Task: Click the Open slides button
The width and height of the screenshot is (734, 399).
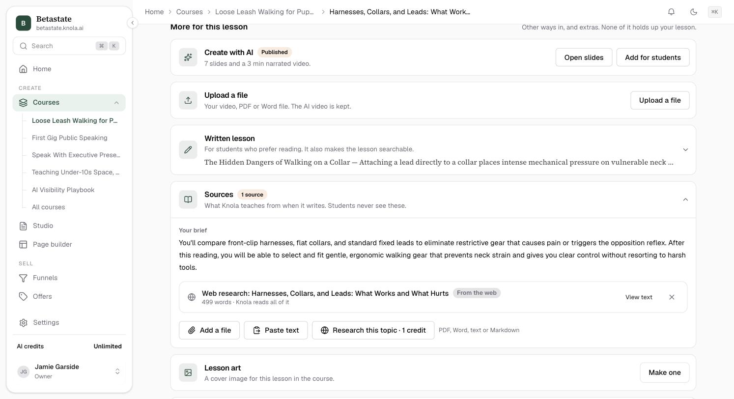Action: [584, 57]
